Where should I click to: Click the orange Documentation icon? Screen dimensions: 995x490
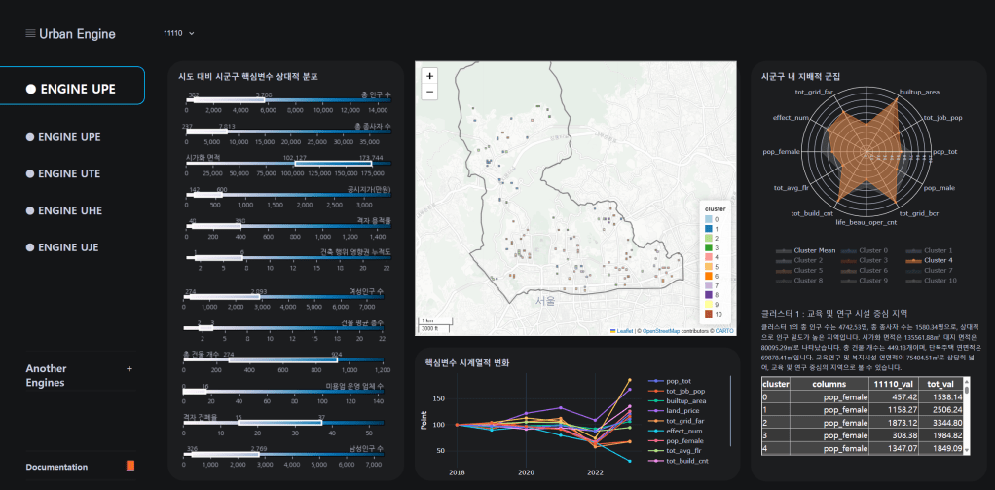pos(130,467)
